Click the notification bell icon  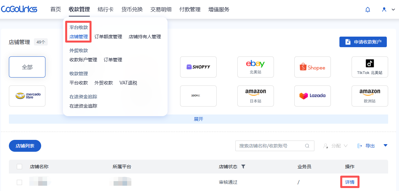click(x=368, y=10)
